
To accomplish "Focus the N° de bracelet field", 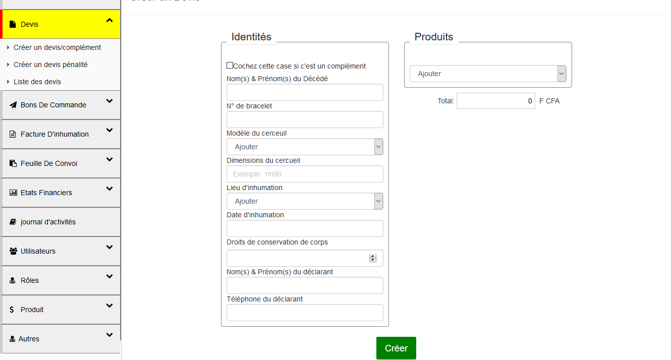I will [x=305, y=119].
